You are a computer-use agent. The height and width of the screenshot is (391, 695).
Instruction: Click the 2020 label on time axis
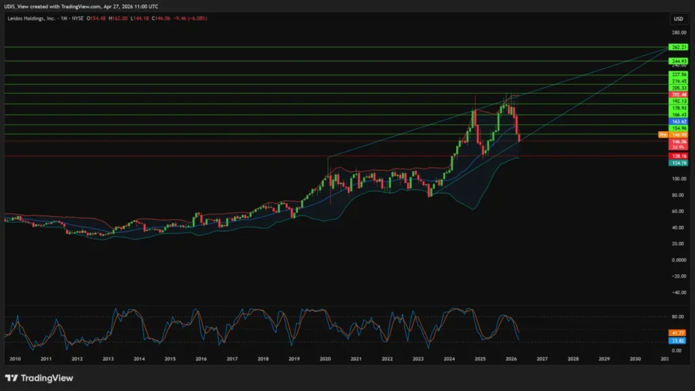point(325,359)
